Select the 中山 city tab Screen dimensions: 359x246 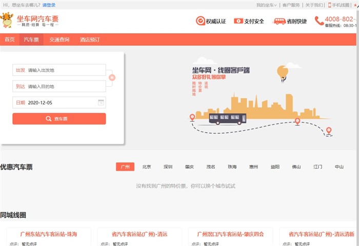[339, 167]
